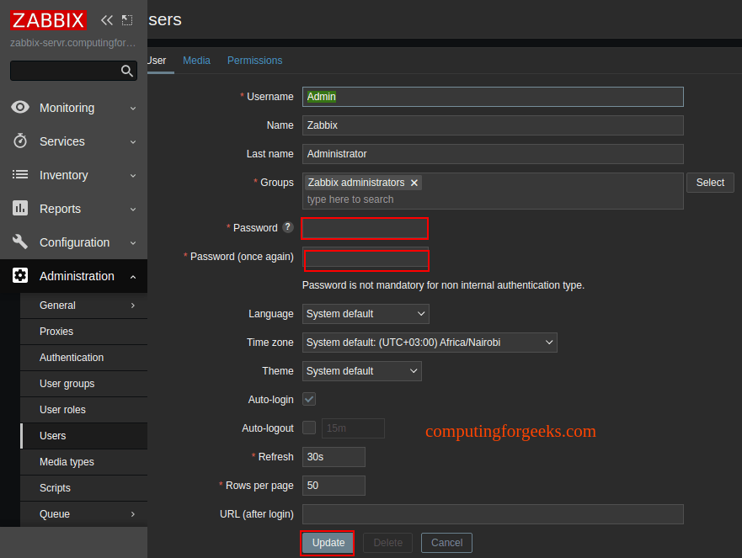The width and height of the screenshot is (742, 558).
Task: Expand the Queue submenu arrow
Action: pyautogui.click(x=133, y=514)
